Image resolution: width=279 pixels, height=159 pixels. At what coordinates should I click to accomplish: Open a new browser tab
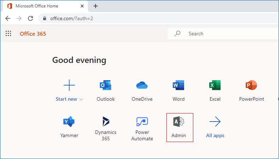(96, 6)
